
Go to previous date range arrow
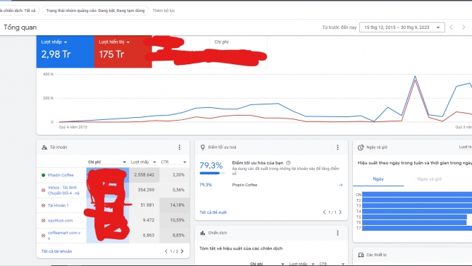[x=452, y=27]
